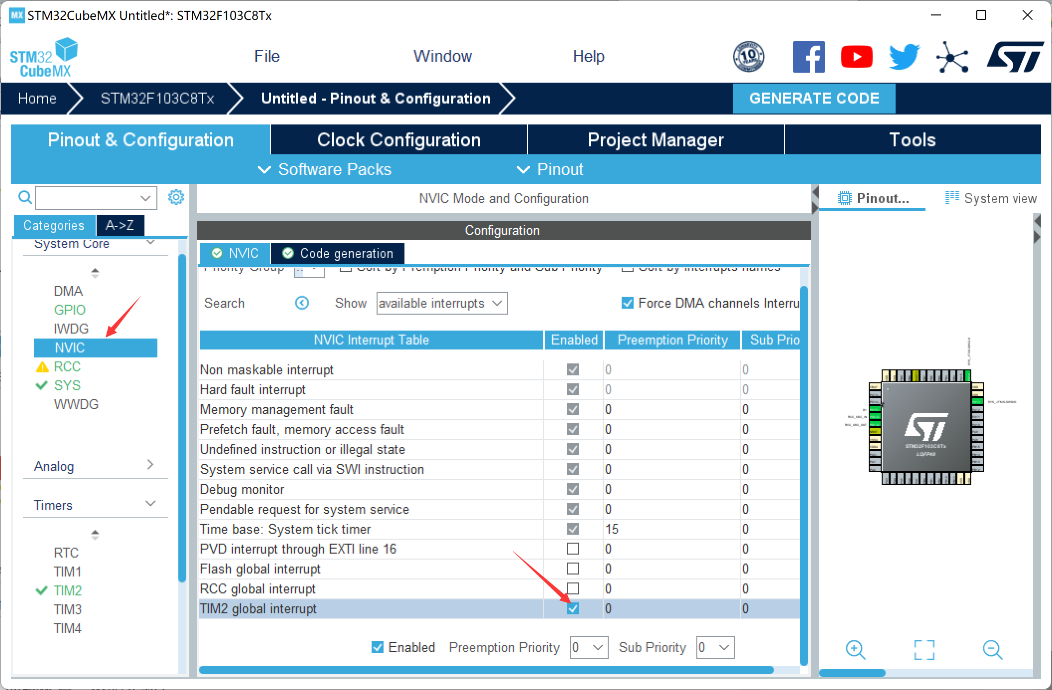Go to Home breadcrumb
1052x690 pixels.
(37, 98)
